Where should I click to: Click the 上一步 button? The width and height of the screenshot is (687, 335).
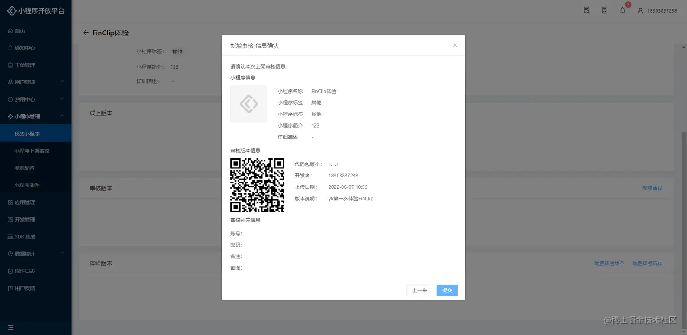coord(419,291)
